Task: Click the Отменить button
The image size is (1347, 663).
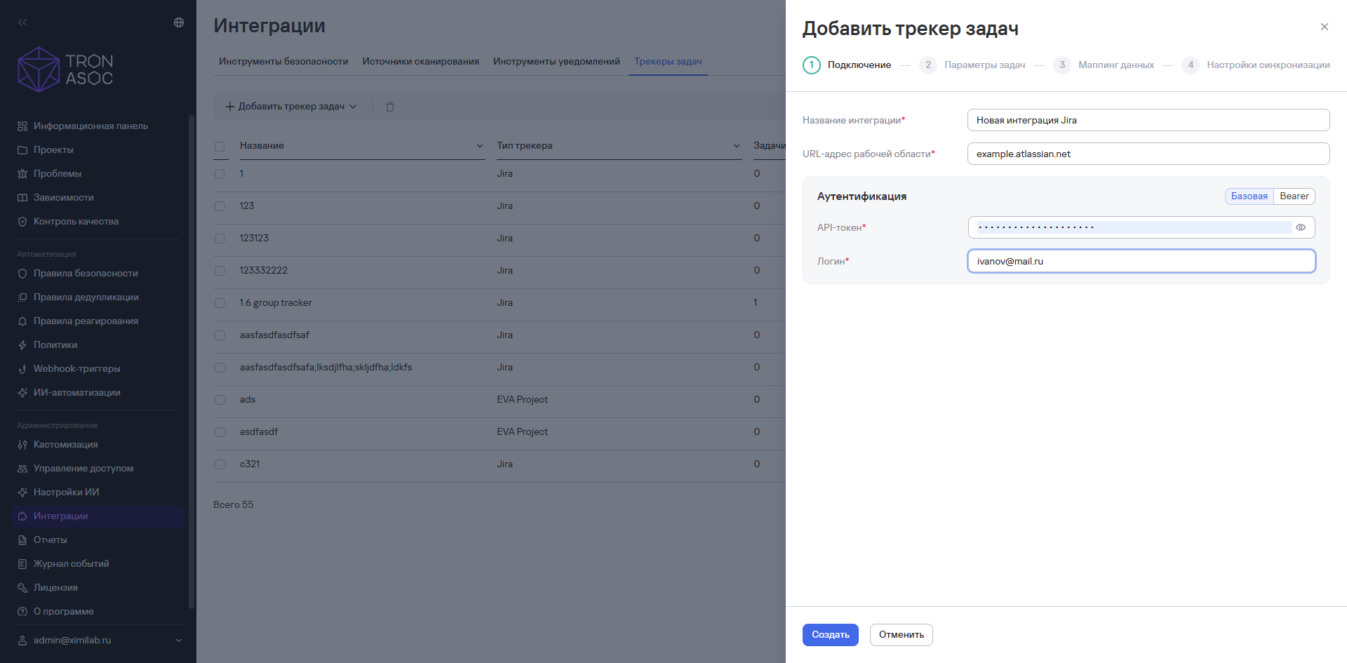Action: click(x=902, y=635)
